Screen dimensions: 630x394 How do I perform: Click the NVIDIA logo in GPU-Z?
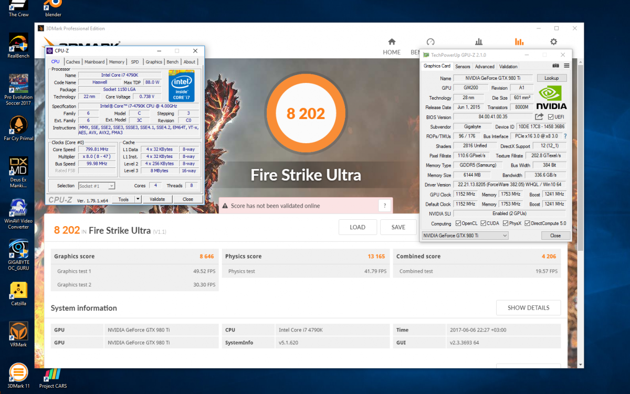click(551, 97)
